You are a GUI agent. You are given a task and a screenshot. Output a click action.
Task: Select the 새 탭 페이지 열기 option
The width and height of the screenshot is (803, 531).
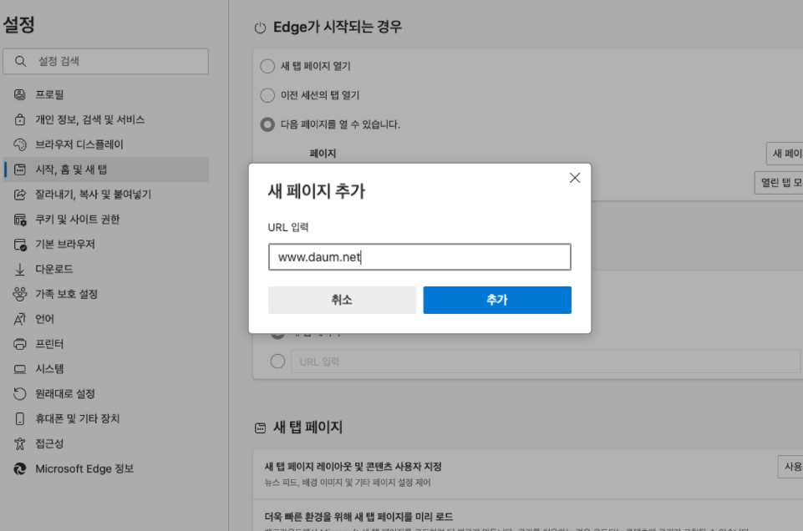(x=268, y=66)
